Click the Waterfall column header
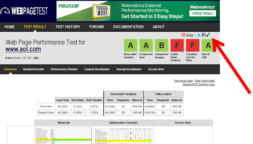This screenshot has width=253, height=144. point(64,123)
